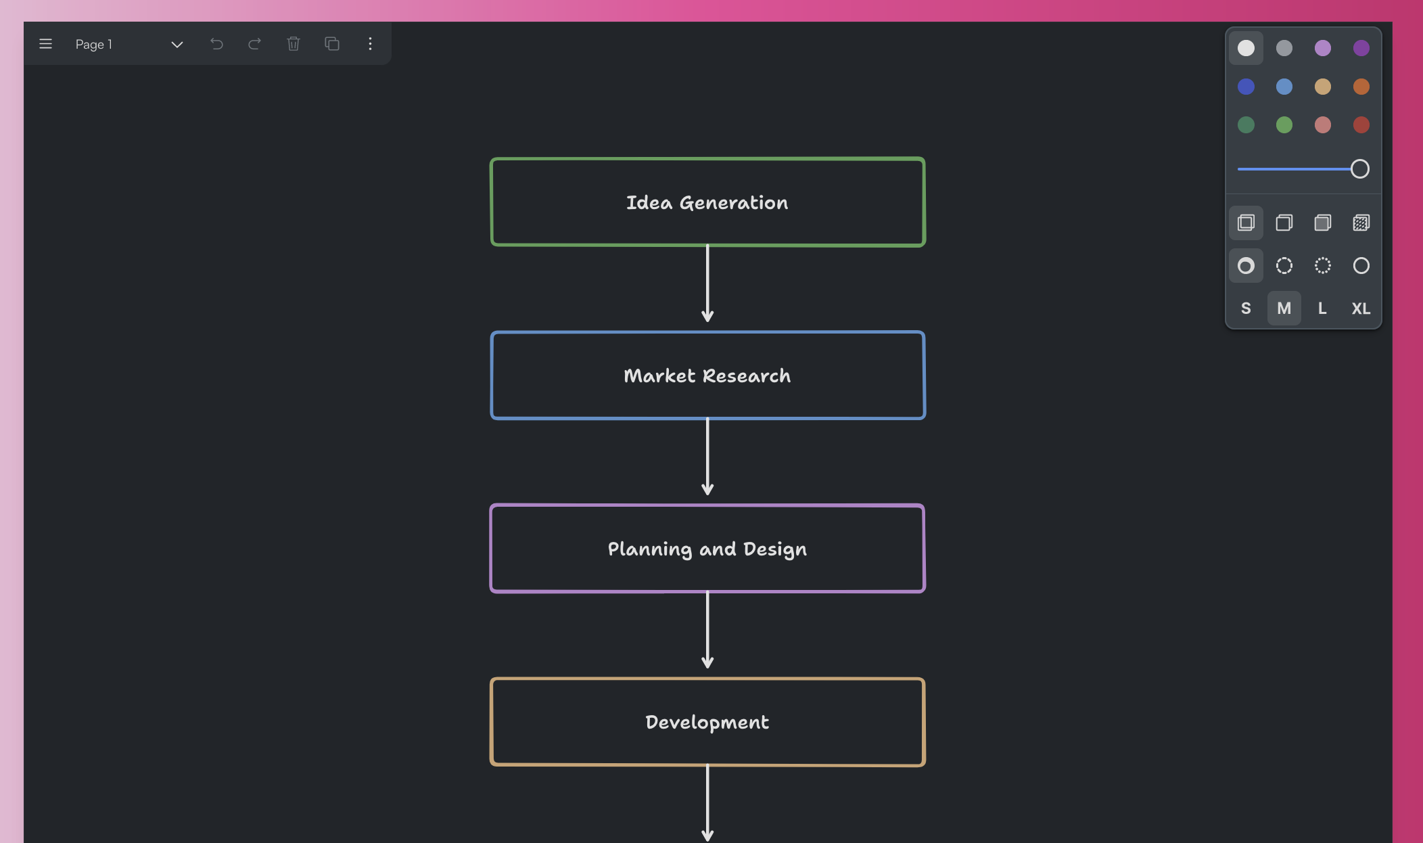The height and width of the screenshot is (843, 1423).
Task: Select the pattern fill style icon
Action: (x=1361, y=223)
